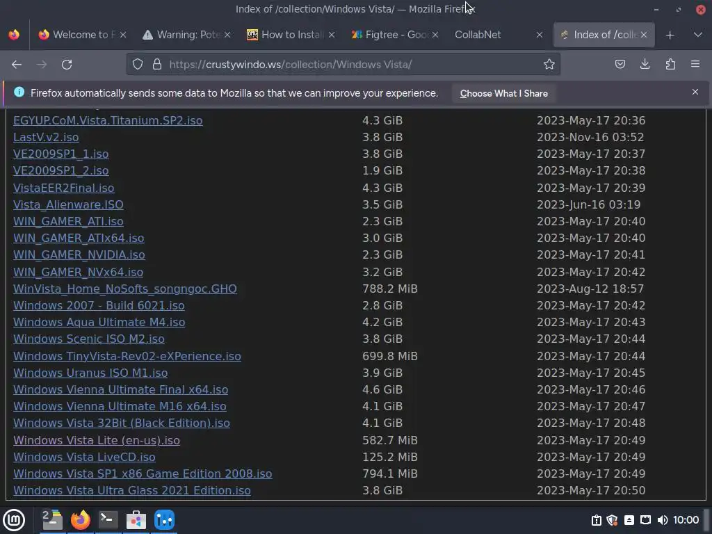This screenshot has height=534, width=712.
Task: Open the Downloads panel
Action: (645, 65)
